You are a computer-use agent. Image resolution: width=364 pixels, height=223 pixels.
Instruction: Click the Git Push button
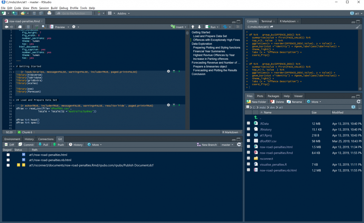point(58,145)
